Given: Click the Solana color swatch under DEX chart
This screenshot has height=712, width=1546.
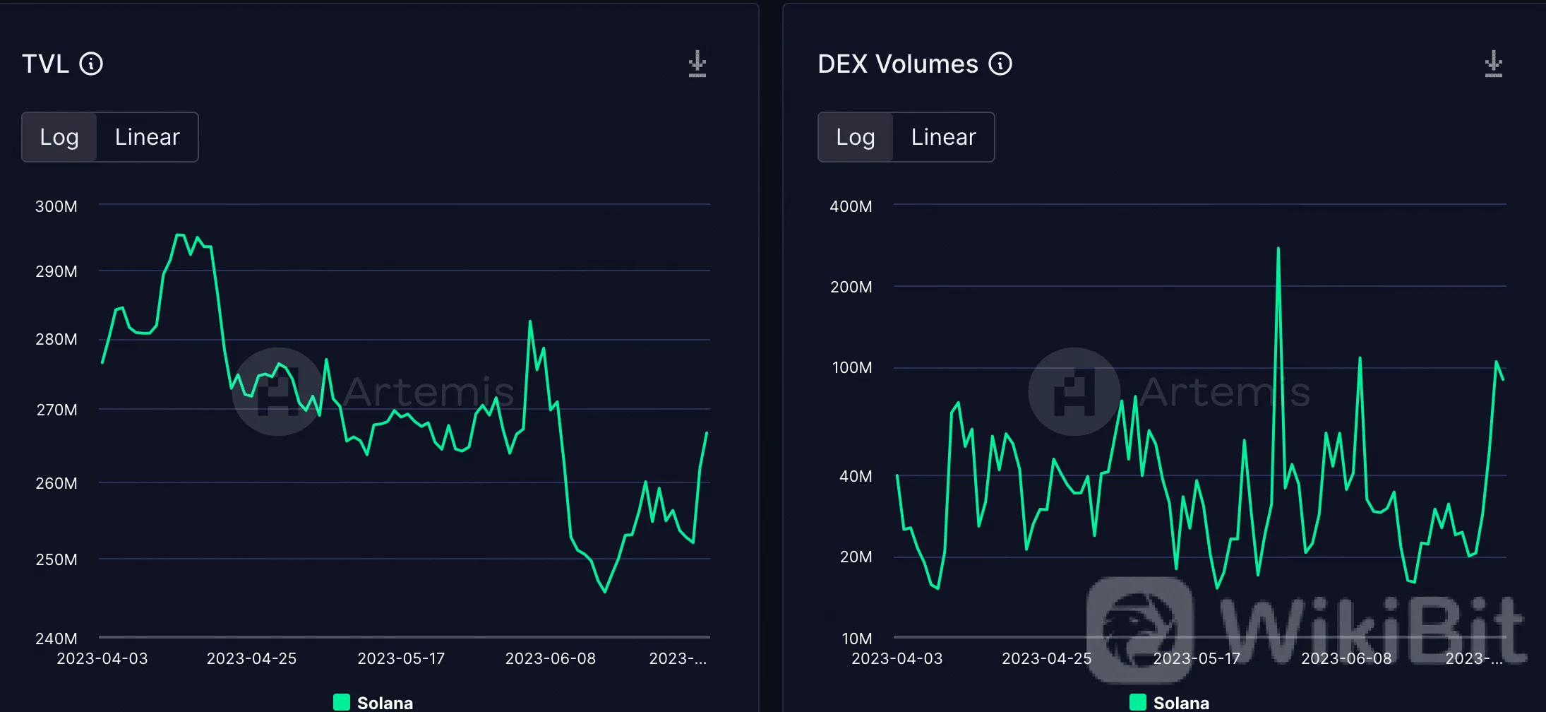Looking at the screenshot, I should point(1138,702).
